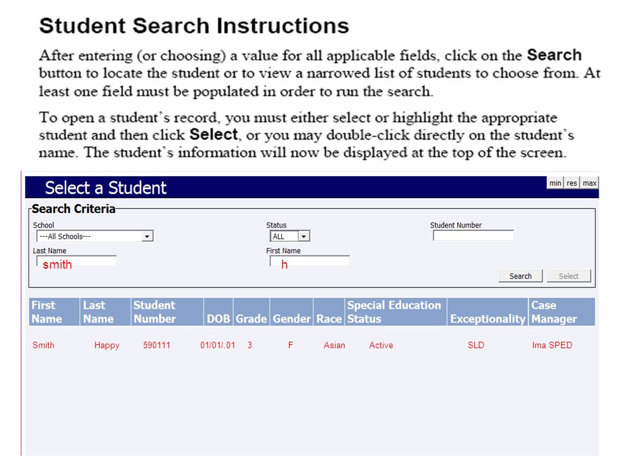622x466 pixels.
Task: Select the ---All Schools--- combo box
Action: [95, 237]
